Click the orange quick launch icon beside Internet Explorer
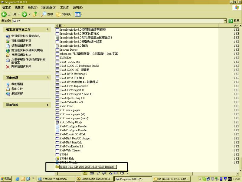This screenshot has width=242, height=182. 23,179
